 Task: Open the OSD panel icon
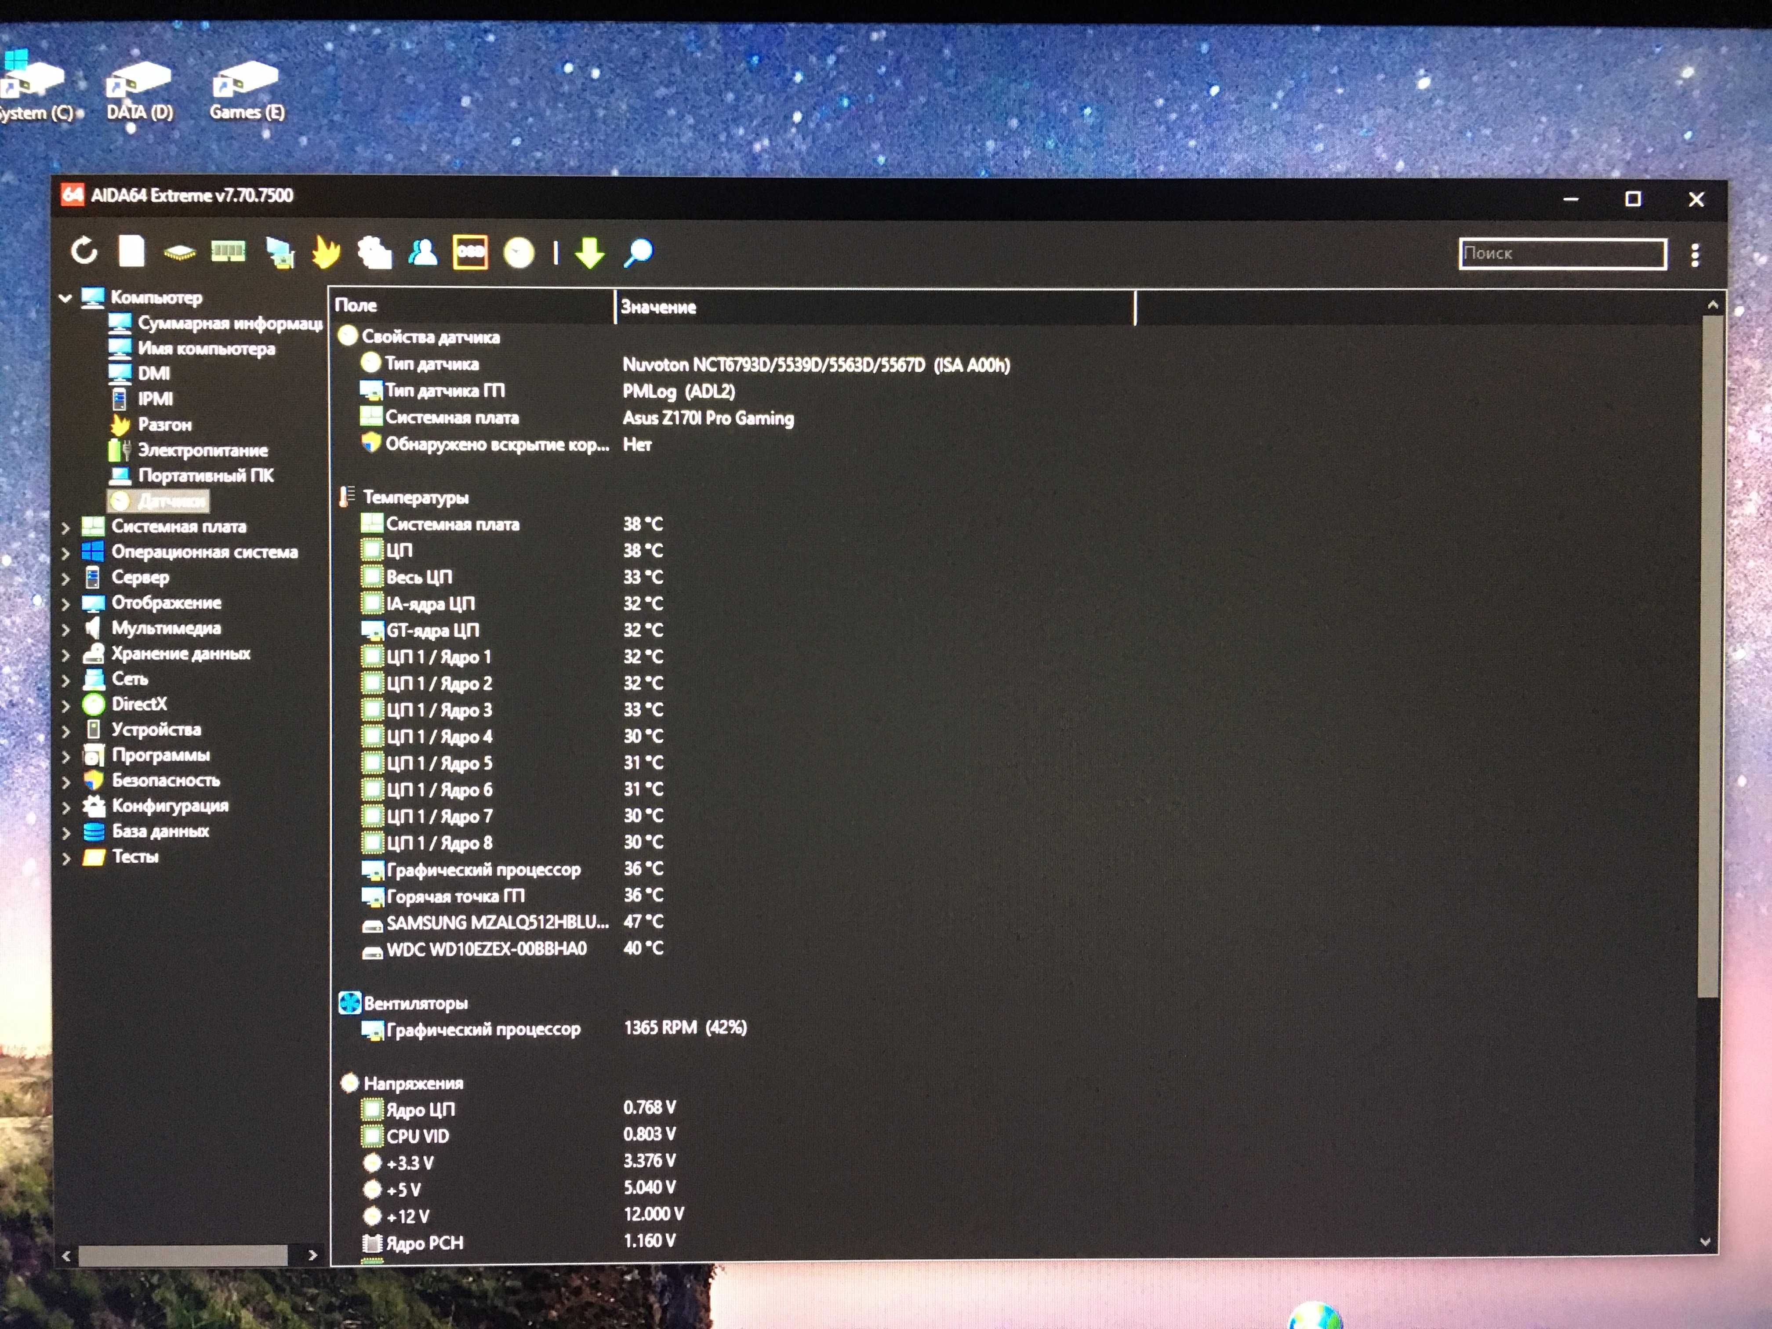point(470,252)
